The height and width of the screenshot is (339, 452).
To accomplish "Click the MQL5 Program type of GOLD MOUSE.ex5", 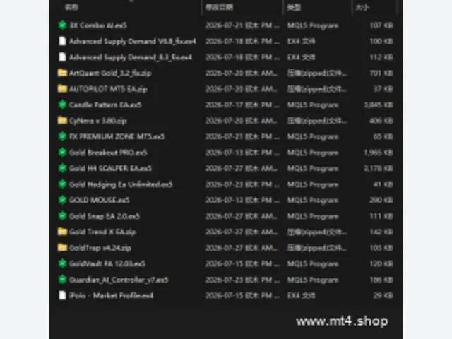I will click(x=313, y=200).
